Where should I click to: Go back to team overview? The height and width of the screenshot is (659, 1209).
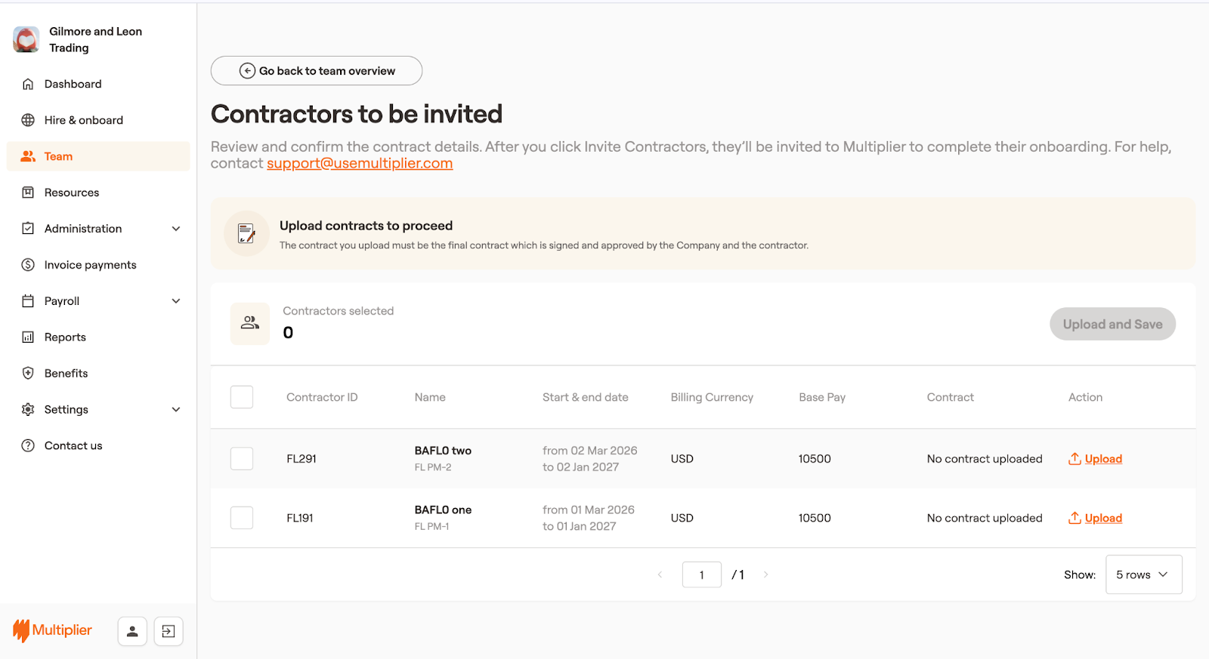click(317, 71)
